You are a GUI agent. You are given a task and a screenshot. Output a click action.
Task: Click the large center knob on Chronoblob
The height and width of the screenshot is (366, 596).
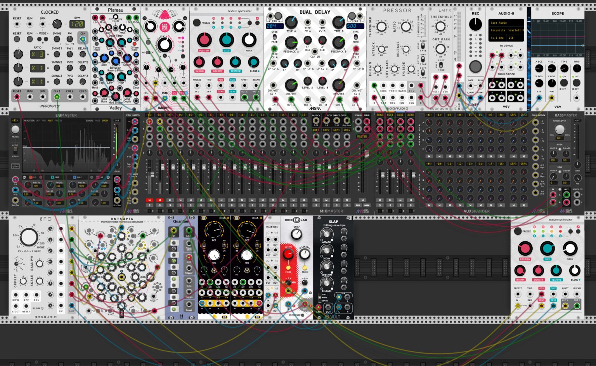point(165,44)
